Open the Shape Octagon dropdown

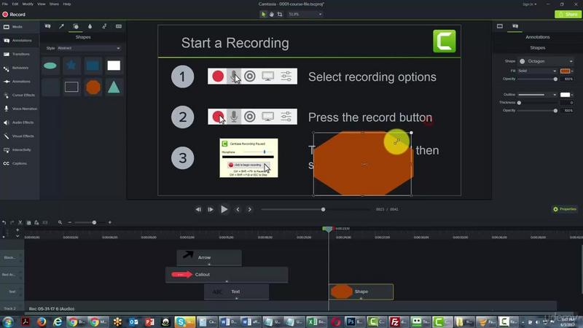point(546,61)
